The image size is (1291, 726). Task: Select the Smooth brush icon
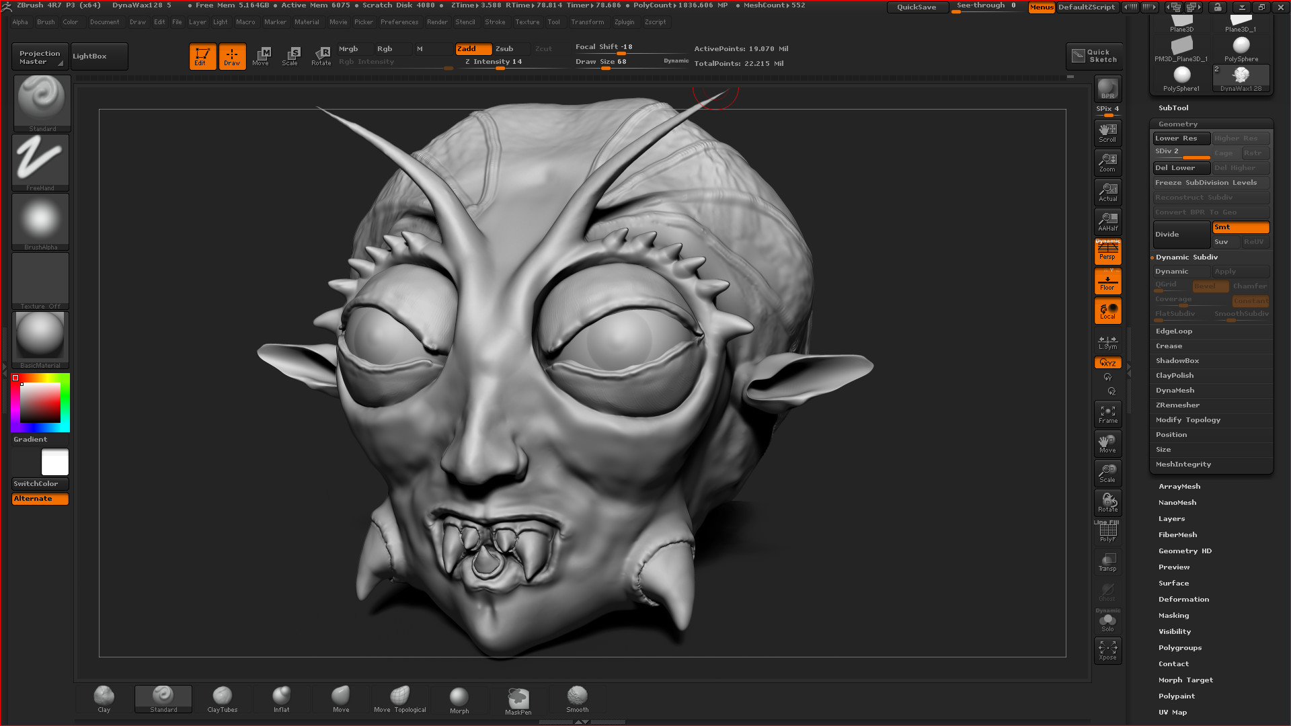[577, 698]
